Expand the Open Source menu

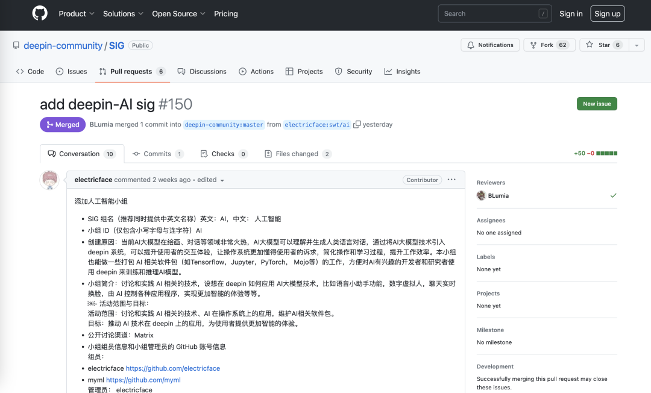click(178, 14)
